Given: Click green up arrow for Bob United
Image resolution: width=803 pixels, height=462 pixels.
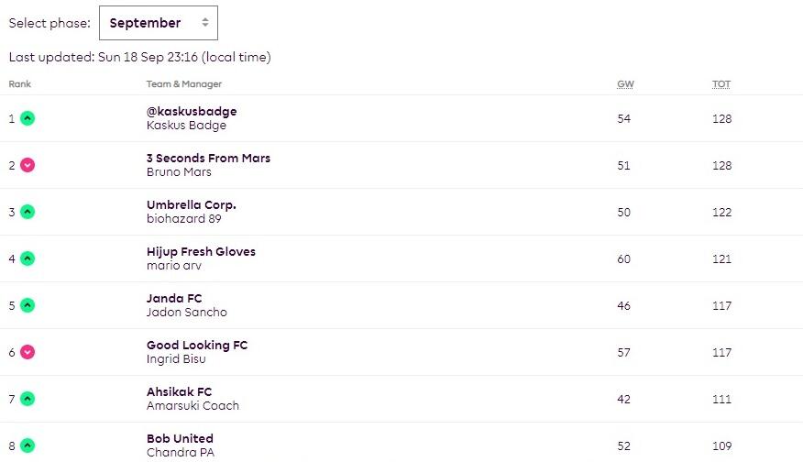Looking at the screenshot, I should click(x=27, y=445).
